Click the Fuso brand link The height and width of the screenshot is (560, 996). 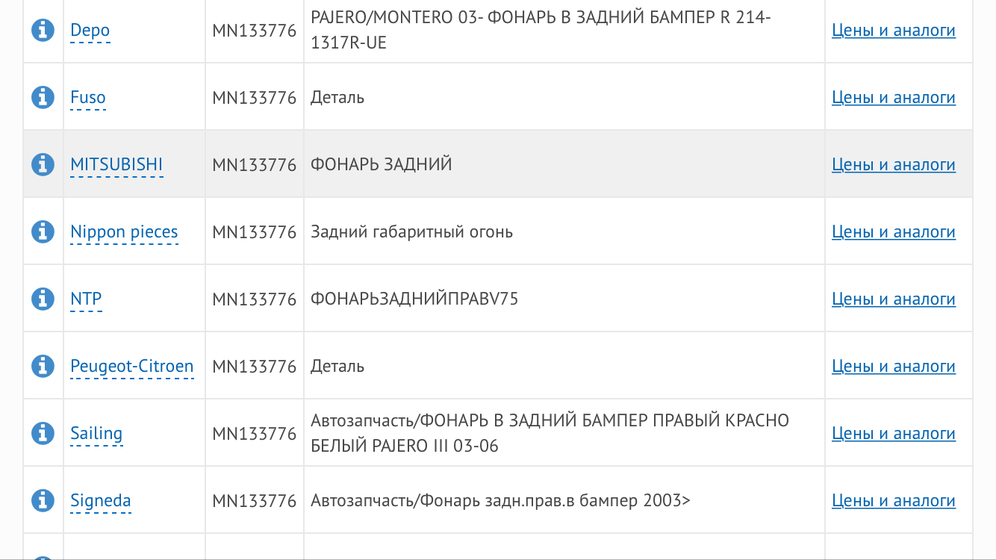pyautogui.click(x=88, y=98)
